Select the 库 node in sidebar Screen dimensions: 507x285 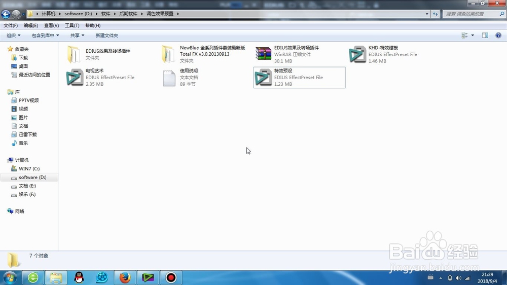click(17, 92)
